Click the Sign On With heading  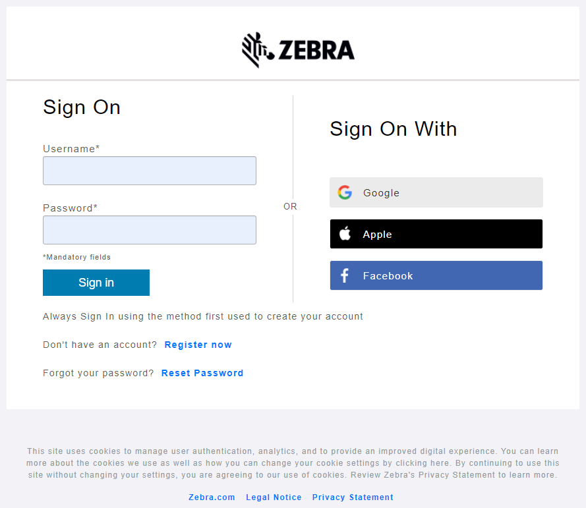pos(393,129)
